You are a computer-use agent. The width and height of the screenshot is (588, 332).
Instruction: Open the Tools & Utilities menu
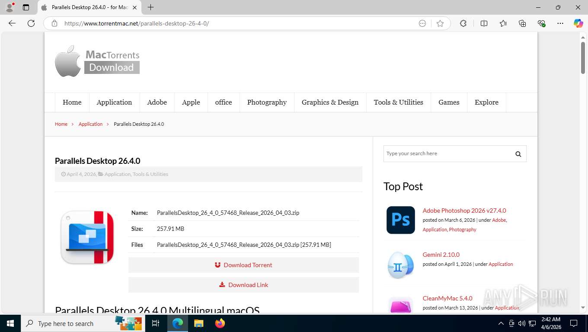(x=398, y=102)
